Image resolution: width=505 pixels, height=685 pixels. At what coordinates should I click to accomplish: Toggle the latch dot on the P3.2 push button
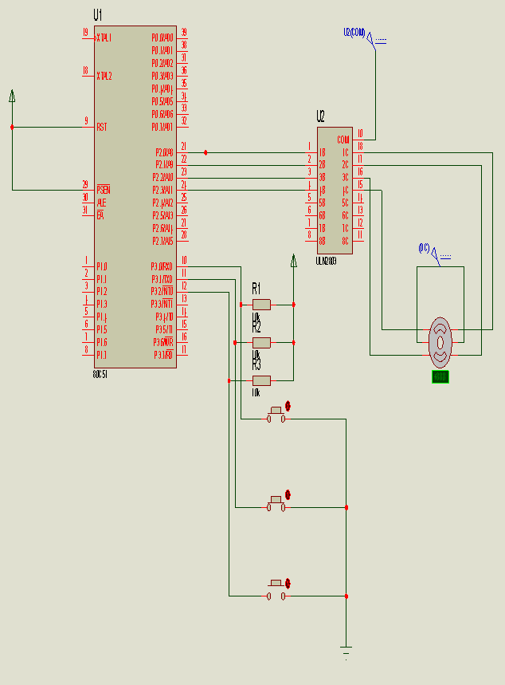tap(288, 584)
